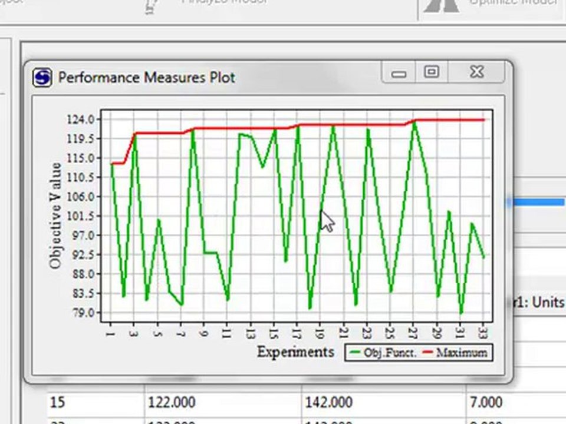Click the Experiments axis label
This screenshot has height=424, width=566.
click(x=295, y=352)
